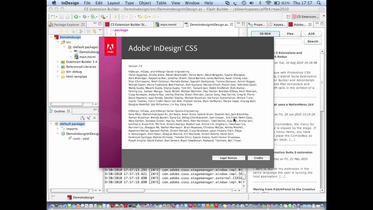Click the New wizard toolbar icon

[53, 17]
